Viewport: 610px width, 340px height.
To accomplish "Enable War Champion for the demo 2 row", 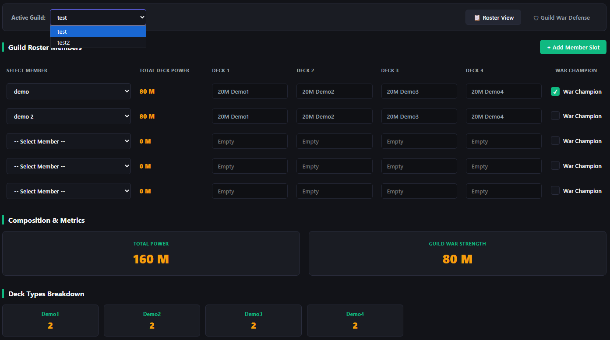I will [555, 116].
